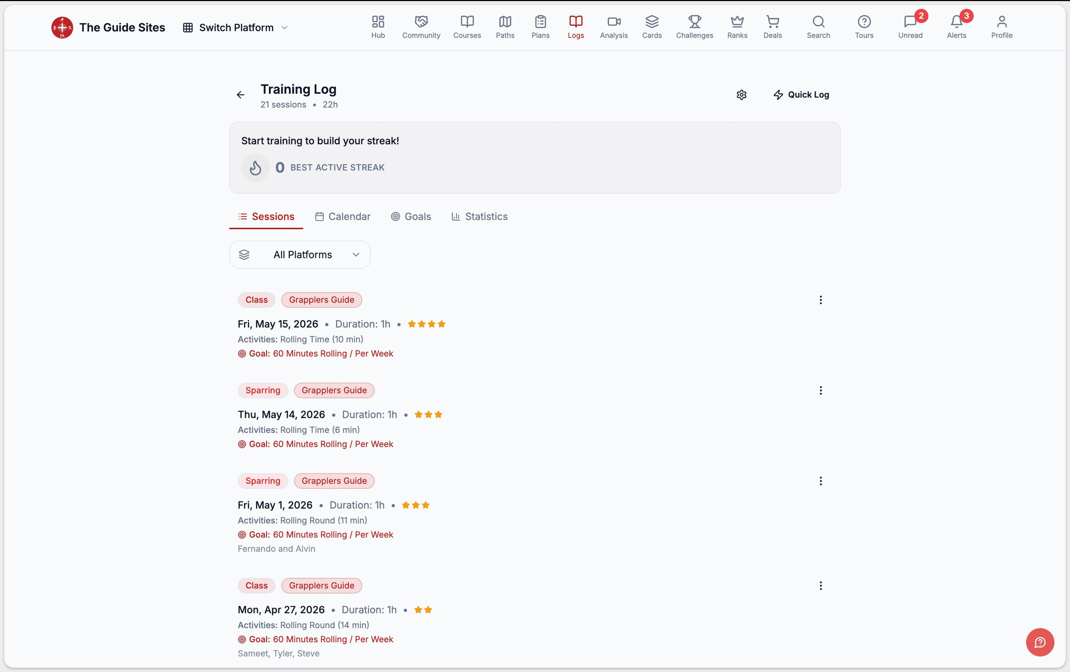Open the Hub page
The image size is (1070, 672).
click(x=378, y=27)
